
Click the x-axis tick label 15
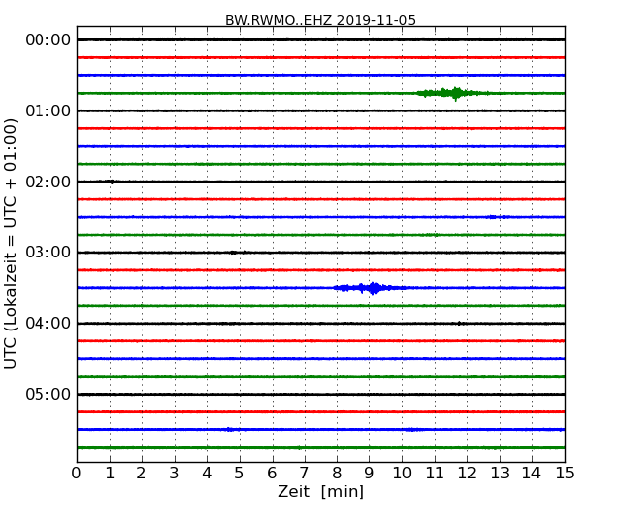[565, 473]
